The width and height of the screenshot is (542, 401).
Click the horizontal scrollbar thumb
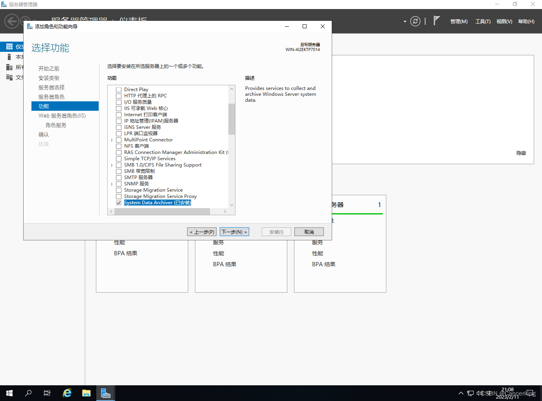[x=162, y=212]
